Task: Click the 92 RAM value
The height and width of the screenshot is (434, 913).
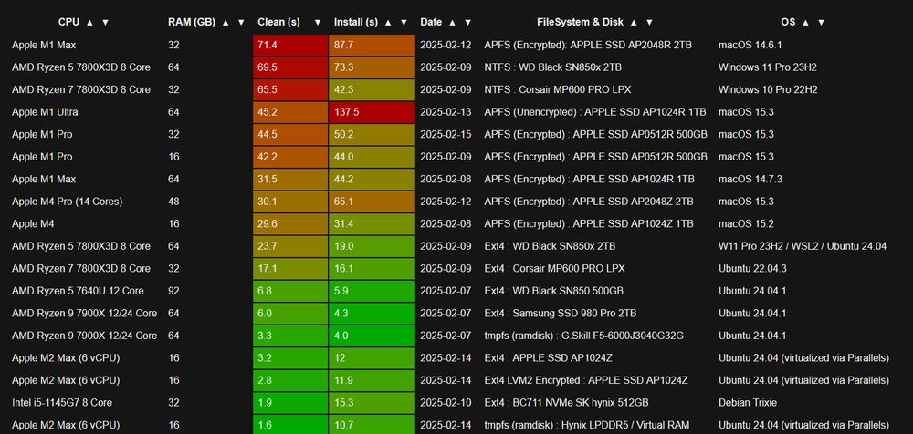Action: click(x=173, y=291)
